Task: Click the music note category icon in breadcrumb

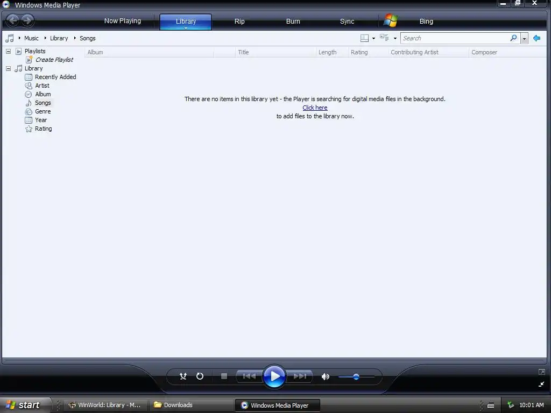Action: (10, 38)
